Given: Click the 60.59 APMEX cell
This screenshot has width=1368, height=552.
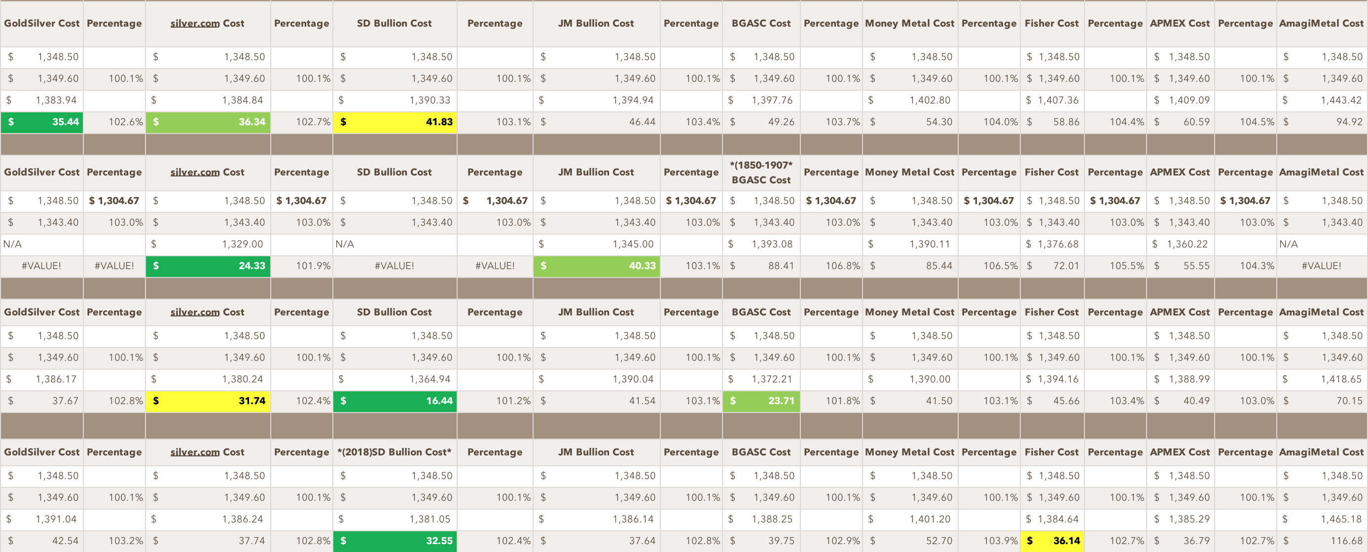Looking at the screenshot, I should (1181, 122).
